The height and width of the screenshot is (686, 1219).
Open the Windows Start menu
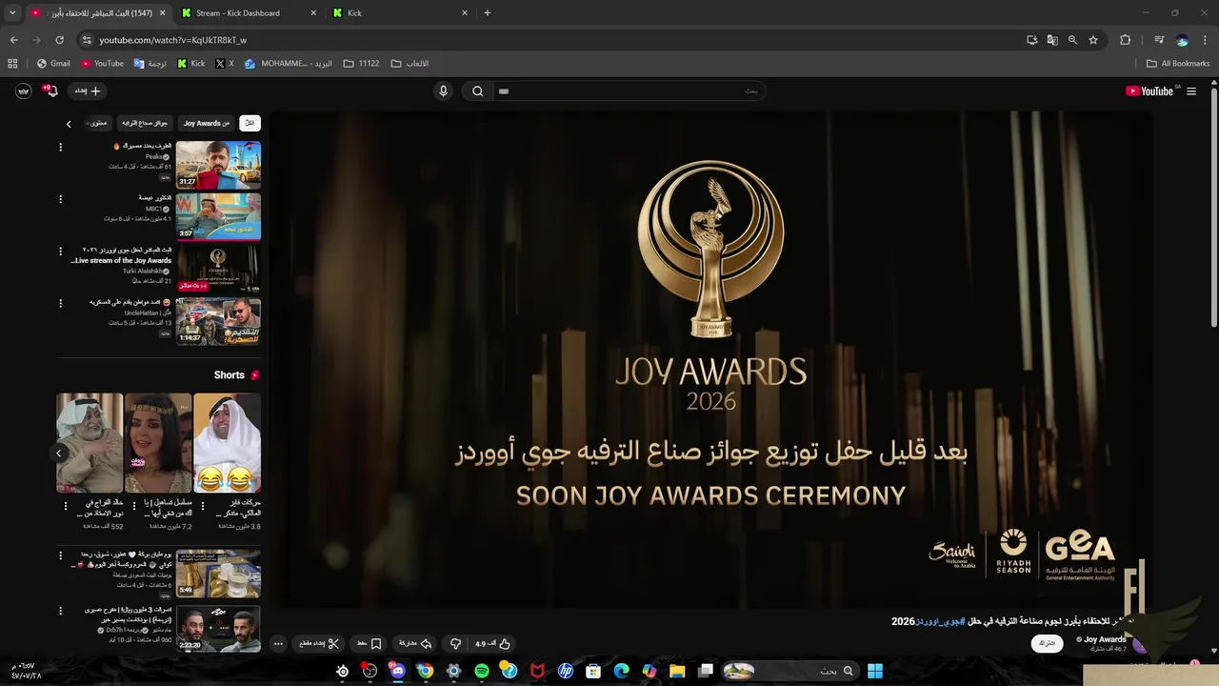tap(874, 671)
